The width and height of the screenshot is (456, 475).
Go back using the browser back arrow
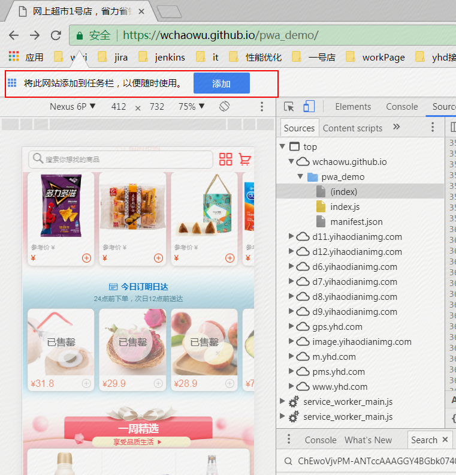(14, 35)
